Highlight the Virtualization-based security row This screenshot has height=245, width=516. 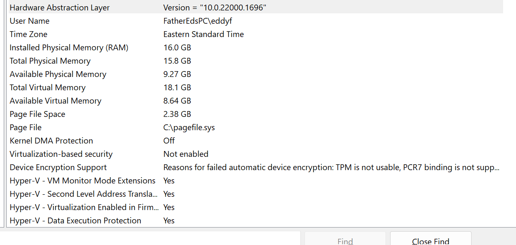pos(61,154)
